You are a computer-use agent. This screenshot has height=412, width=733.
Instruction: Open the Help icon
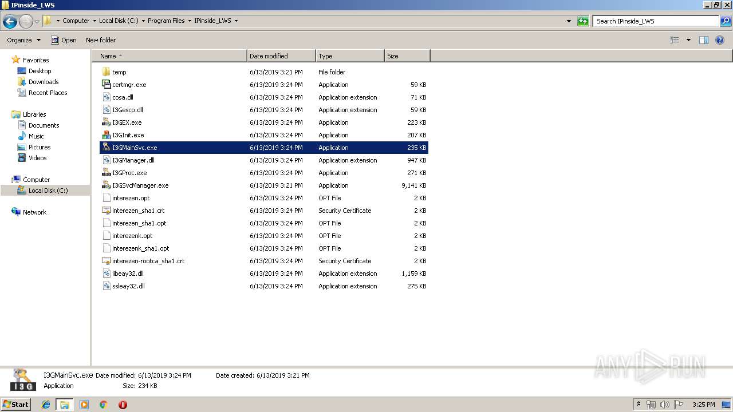[720, 40]
